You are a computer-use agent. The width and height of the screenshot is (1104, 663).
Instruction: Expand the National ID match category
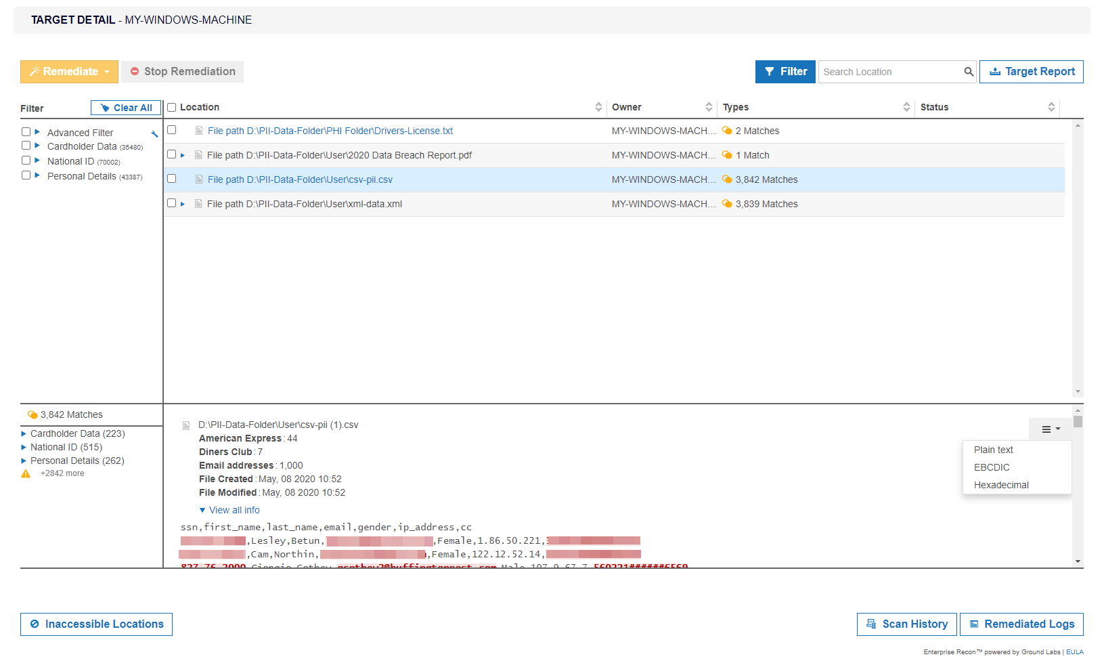click(24, 448)
